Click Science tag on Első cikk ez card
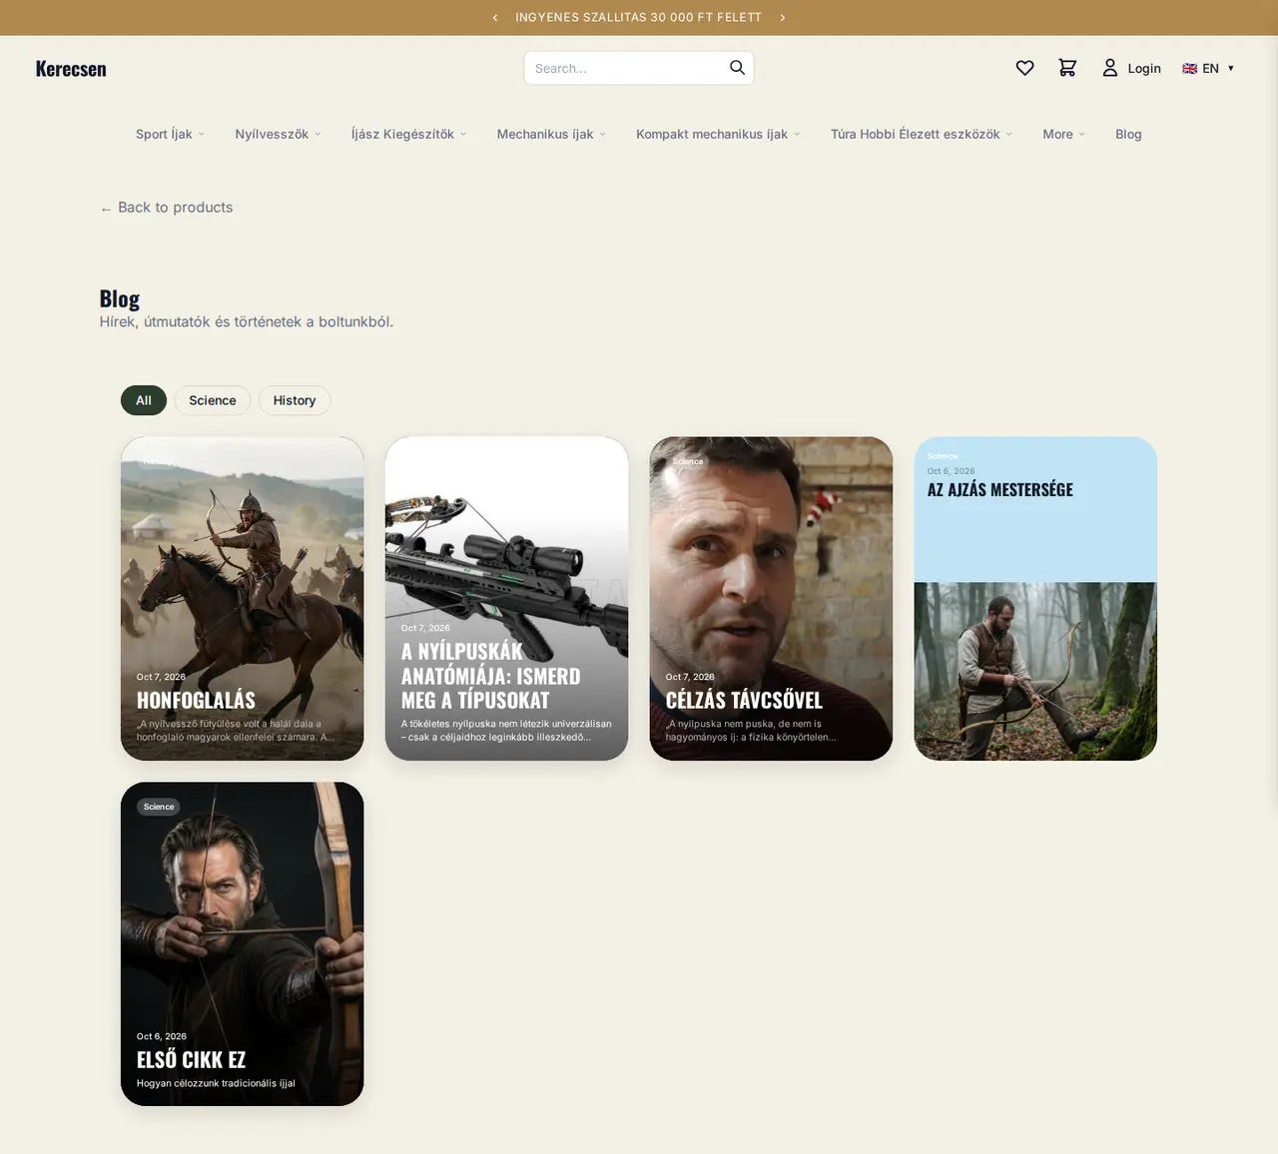The height and width of the screenshot is (1154, 1278). click(159, 807)
